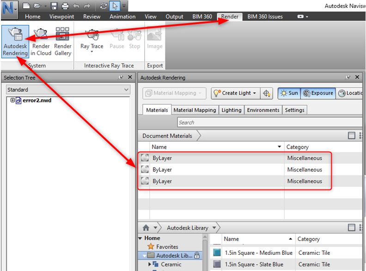The image size is (366, 271).
Task: Expand the Ray Trace dropdown arrow
Action: [92, 52]
